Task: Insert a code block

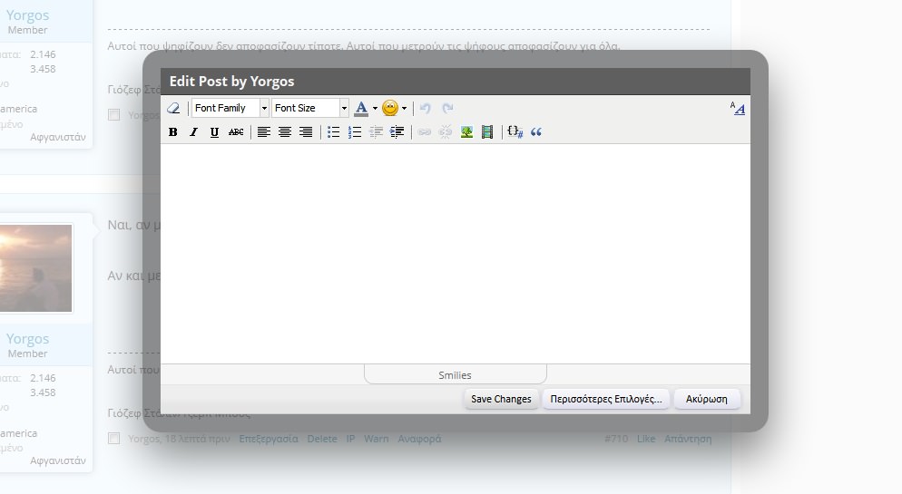Action: pyautogui.click(x=515, y=132)
